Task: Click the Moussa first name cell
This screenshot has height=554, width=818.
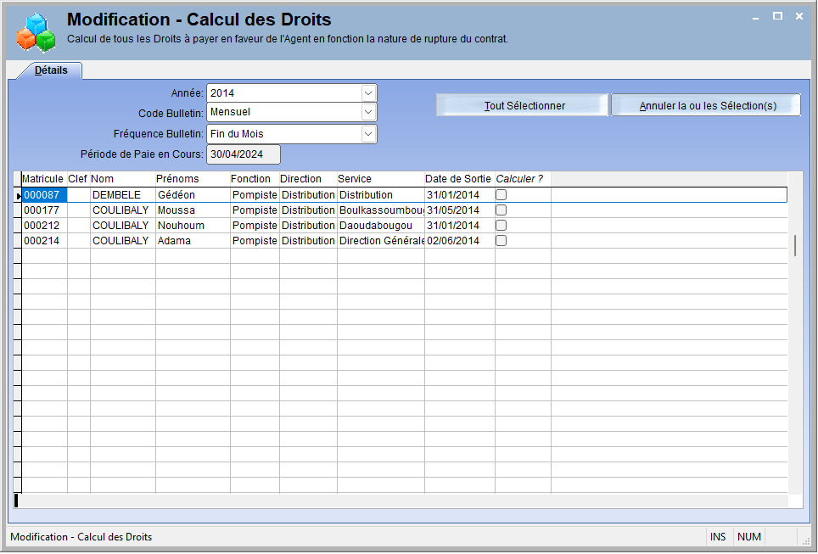Action: [x=193, y=210]
